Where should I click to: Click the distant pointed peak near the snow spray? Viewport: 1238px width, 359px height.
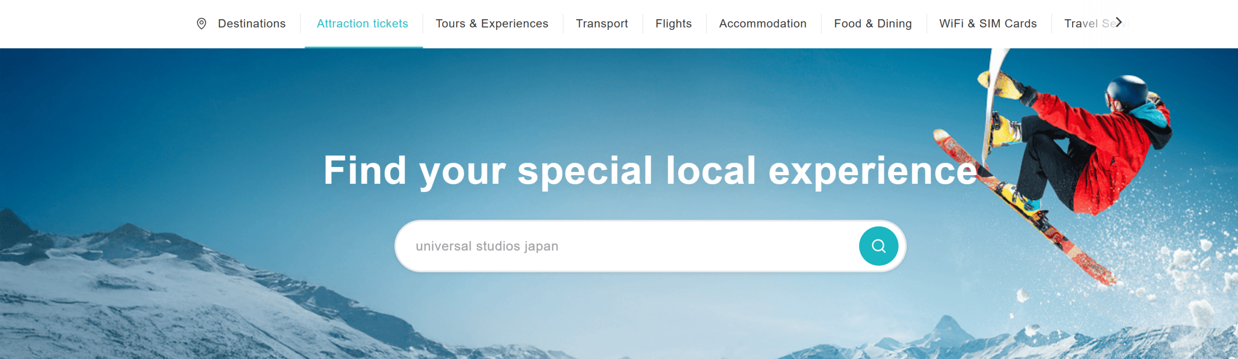click(x=948, y=327)
